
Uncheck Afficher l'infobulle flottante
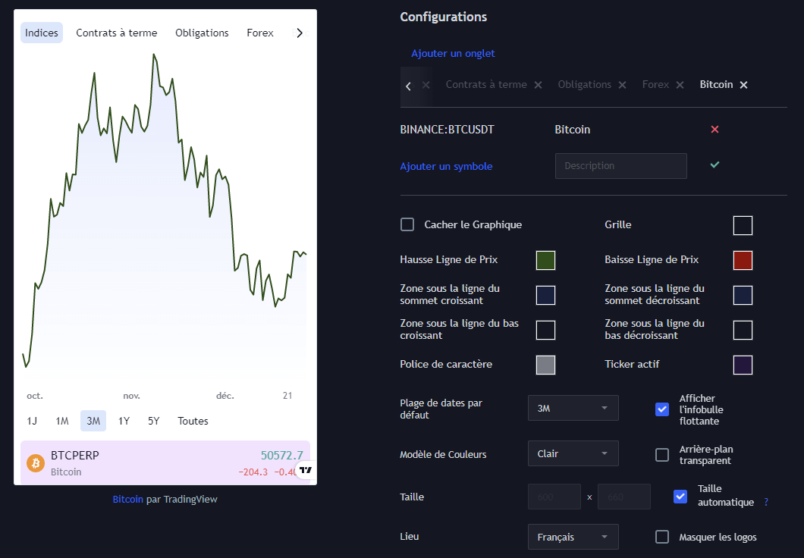(x=662, y=409)
